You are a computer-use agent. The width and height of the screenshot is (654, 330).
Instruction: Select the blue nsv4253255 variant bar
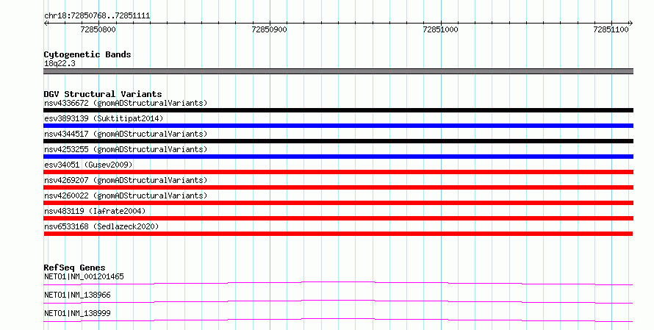(x=338, y=157)
